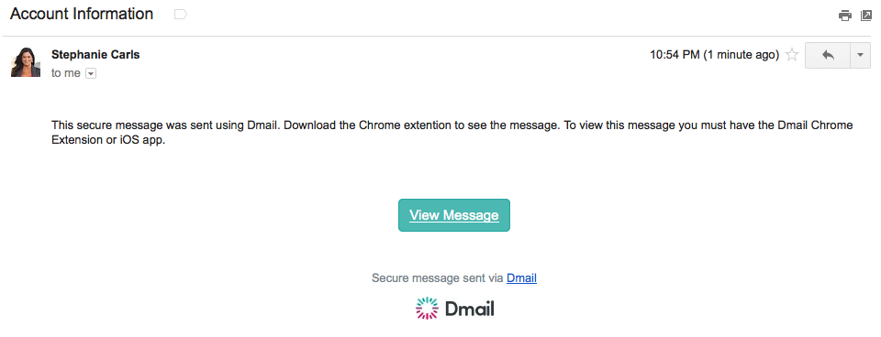Click the "Secure message sent via" text

pyautogui.click(x=438, y=277)
